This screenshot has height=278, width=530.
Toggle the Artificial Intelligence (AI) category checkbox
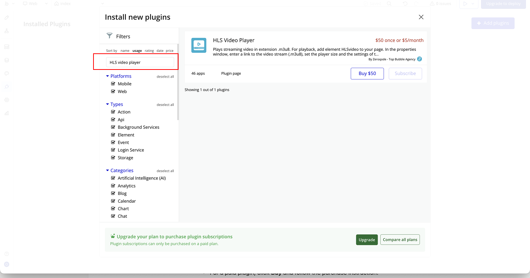pyautogui.click(x=113, y=178)
